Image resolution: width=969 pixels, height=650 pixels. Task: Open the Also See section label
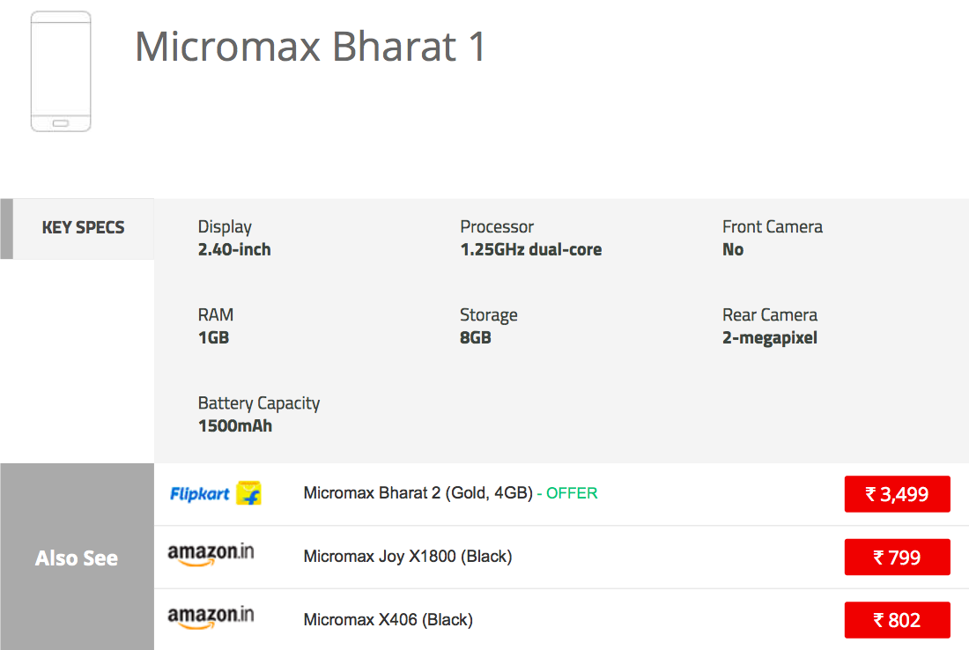click(x=77, y=558)
